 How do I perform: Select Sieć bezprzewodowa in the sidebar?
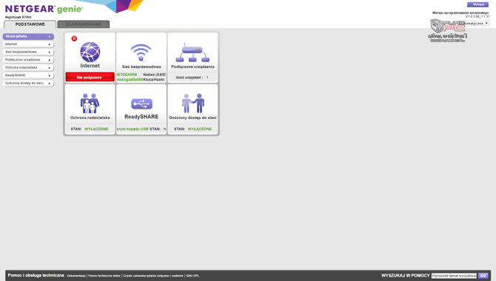point(28,53)
